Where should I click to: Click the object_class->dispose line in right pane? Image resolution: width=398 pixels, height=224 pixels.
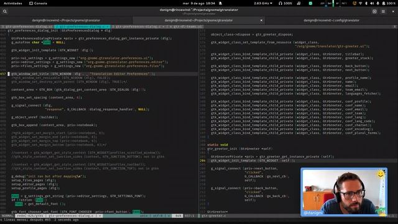(252, 35)
